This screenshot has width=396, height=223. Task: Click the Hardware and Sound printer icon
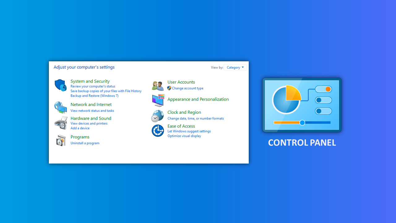click(61, 123)
